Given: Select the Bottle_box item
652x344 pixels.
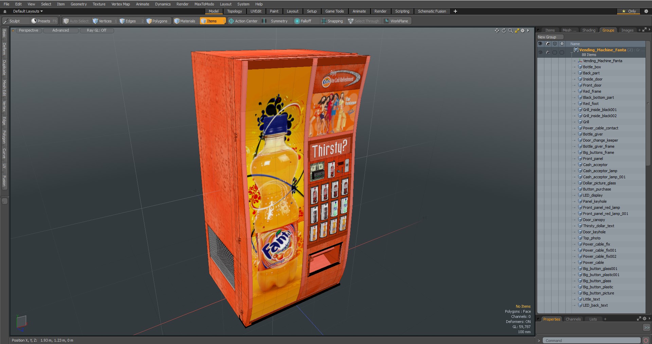Looking at the screenshot, I should pyautogui.click(x=592, y=67).
